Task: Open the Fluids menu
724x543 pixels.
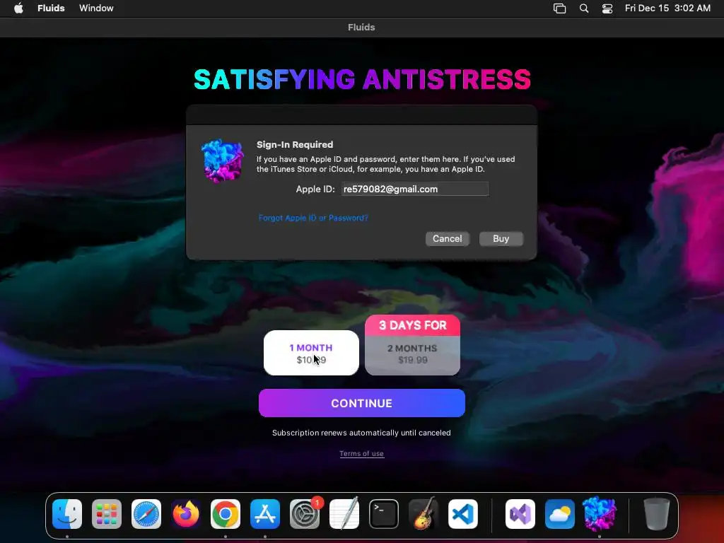Action: click(51, 8)
